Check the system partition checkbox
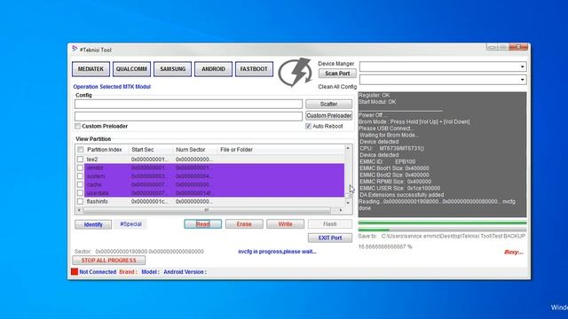This screenshot has height=319, width=568. [x=81, y=176]
